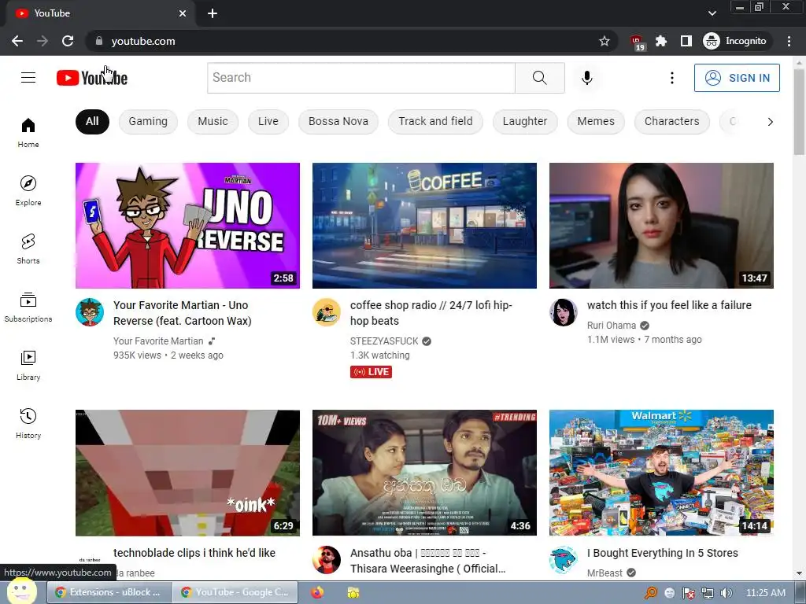
Task: Open the hamburger guide menu
Action: [x=28, y=78]
